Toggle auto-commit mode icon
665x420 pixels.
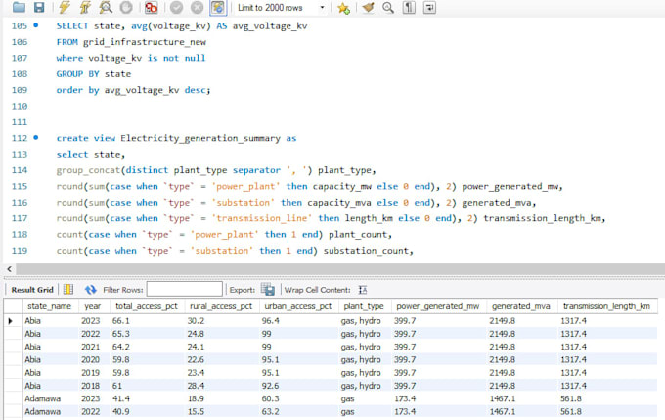pos(217,7)
